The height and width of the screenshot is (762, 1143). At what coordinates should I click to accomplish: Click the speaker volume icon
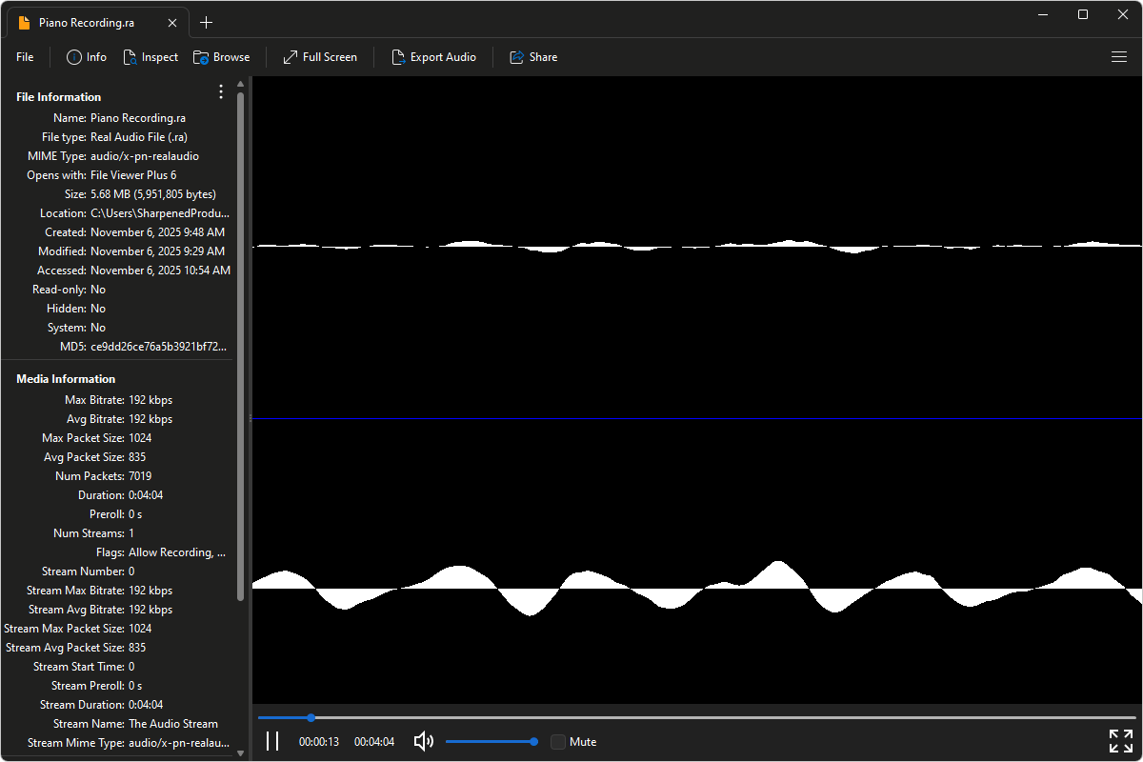(x=424, y=741)
